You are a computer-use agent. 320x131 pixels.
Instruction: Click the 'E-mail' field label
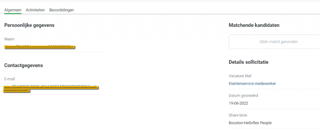click(x=10, y=79)
